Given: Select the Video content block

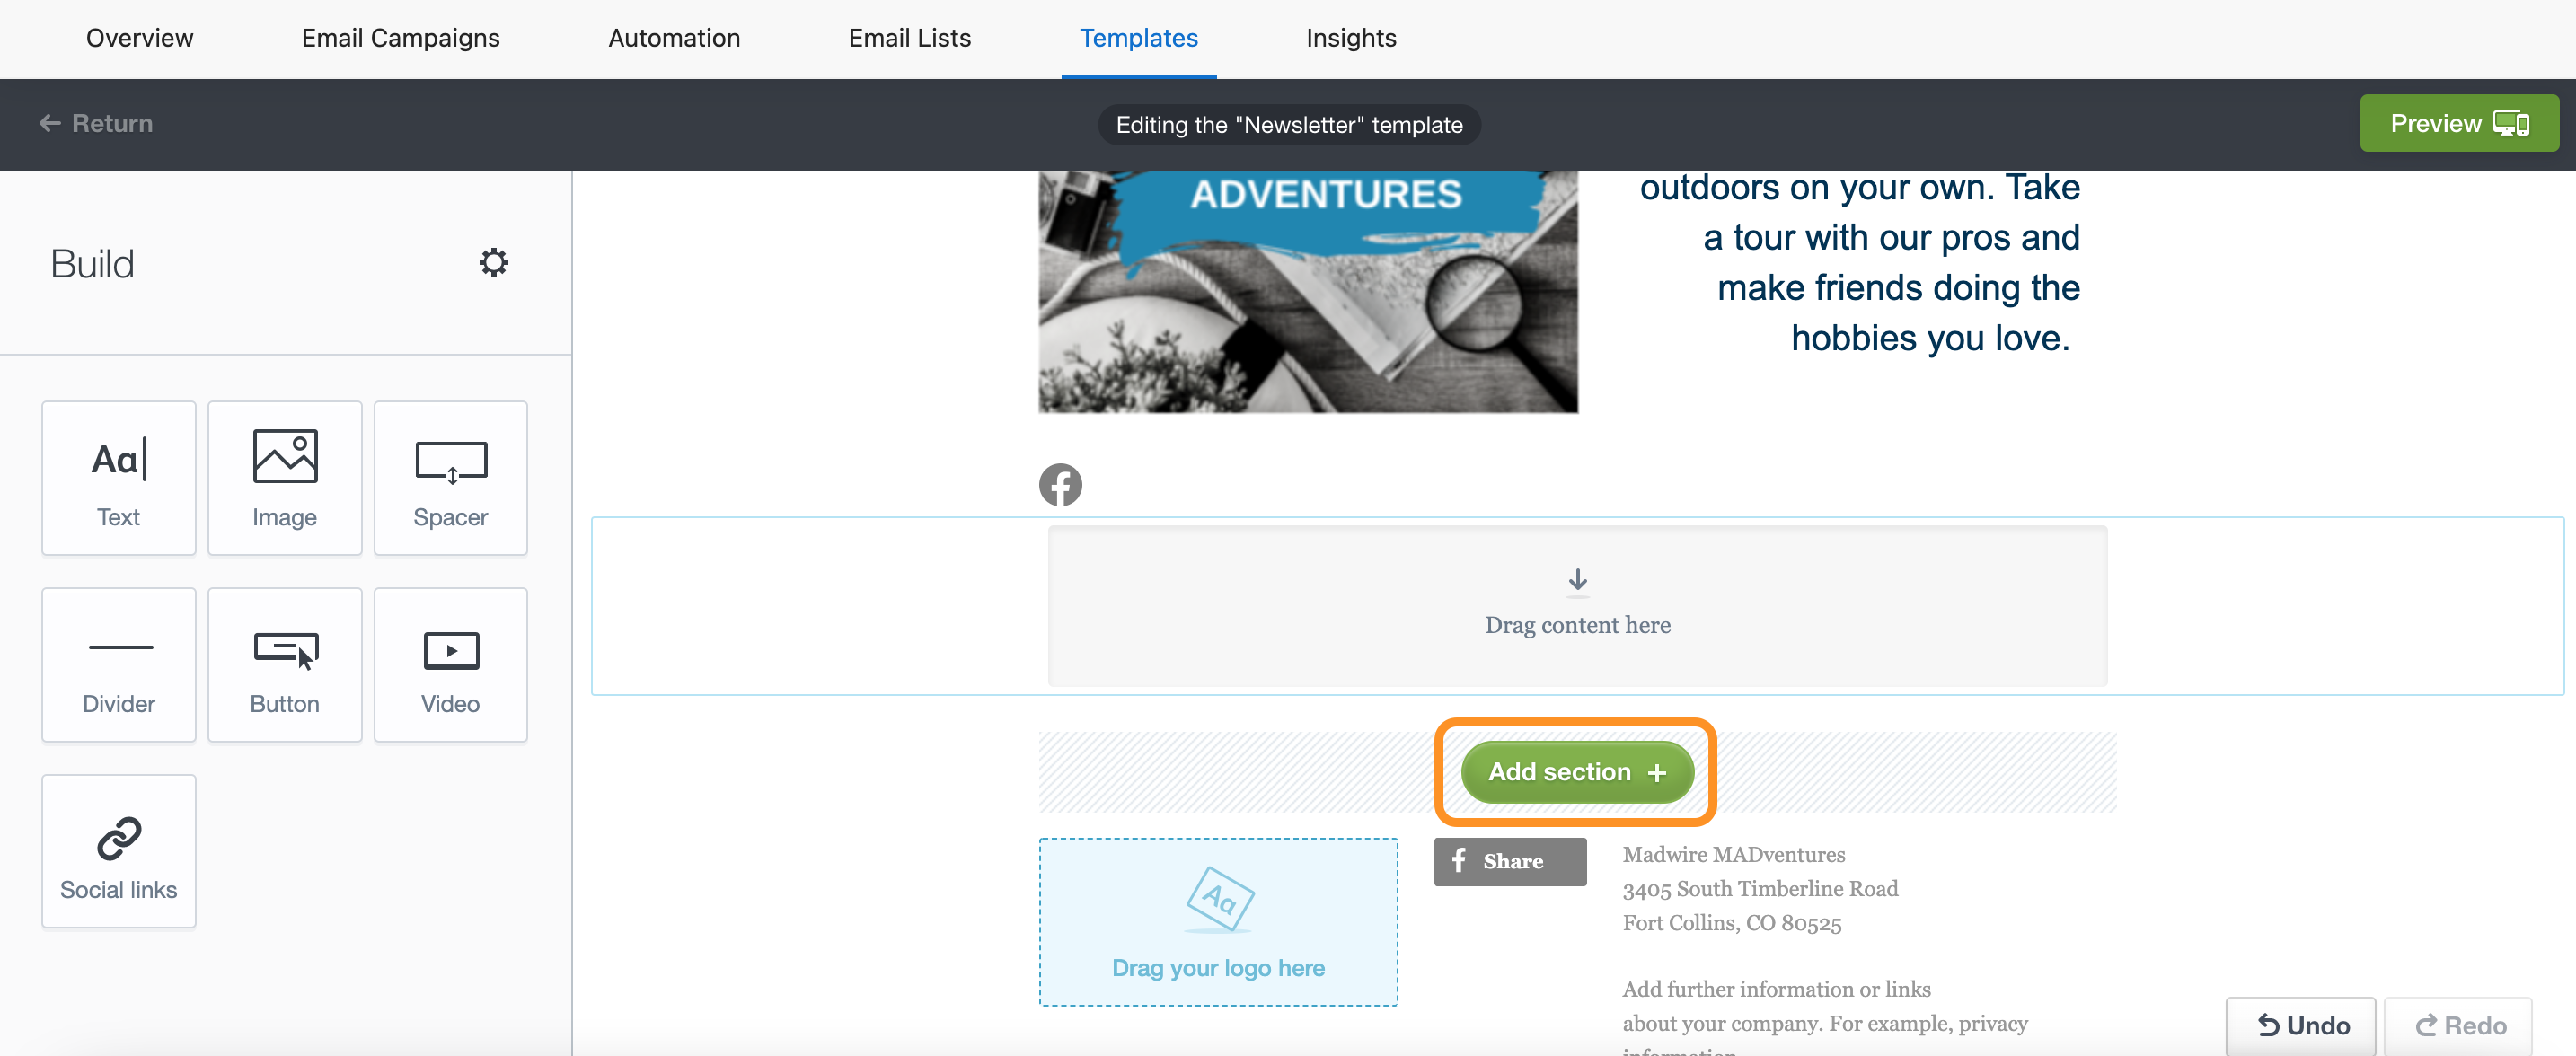Looking at the screenshot, I should coord(450,664).
